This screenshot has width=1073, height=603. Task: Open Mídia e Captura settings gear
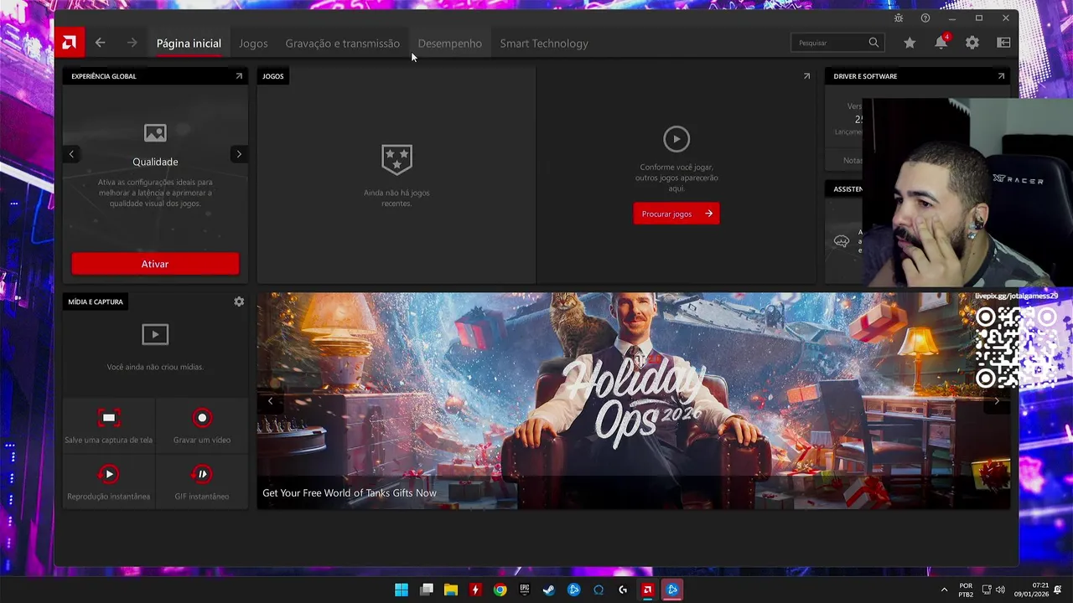point(239,301)
